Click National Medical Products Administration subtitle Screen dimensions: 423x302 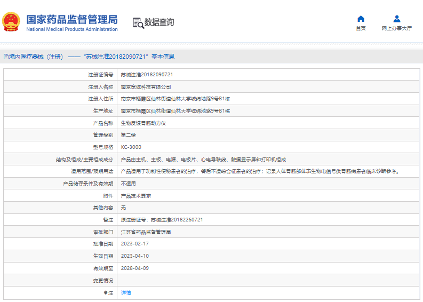(72, 29)
